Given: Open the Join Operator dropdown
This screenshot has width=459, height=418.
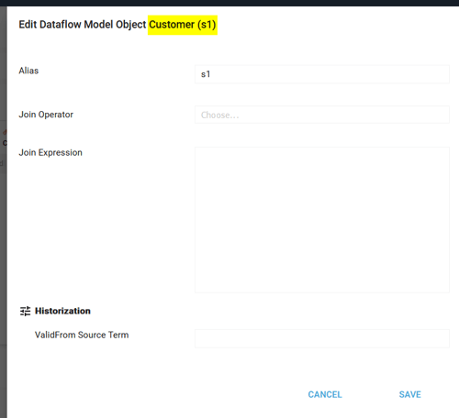Looking at the screenshot, I should 322,115.
